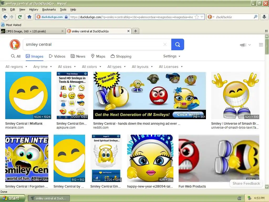Click the URL address bar field
The width and height of the screenshot is (269, 202).
click(x=131, y=17)
